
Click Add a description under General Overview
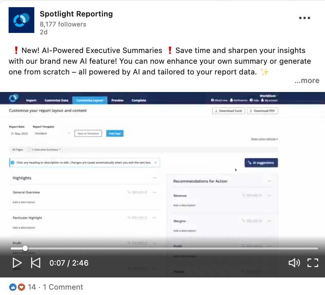click(x=24, y=202)
